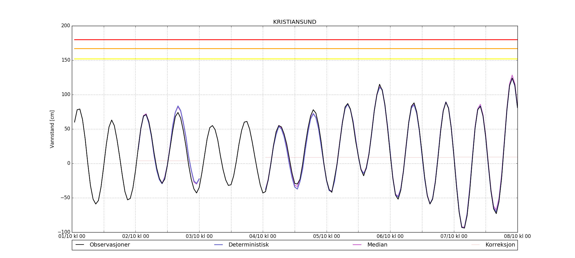Click the chart title KRISTIANSUND
Image resolution: width=575 pixels, height=258 pixels.
[x=295, y=22]
